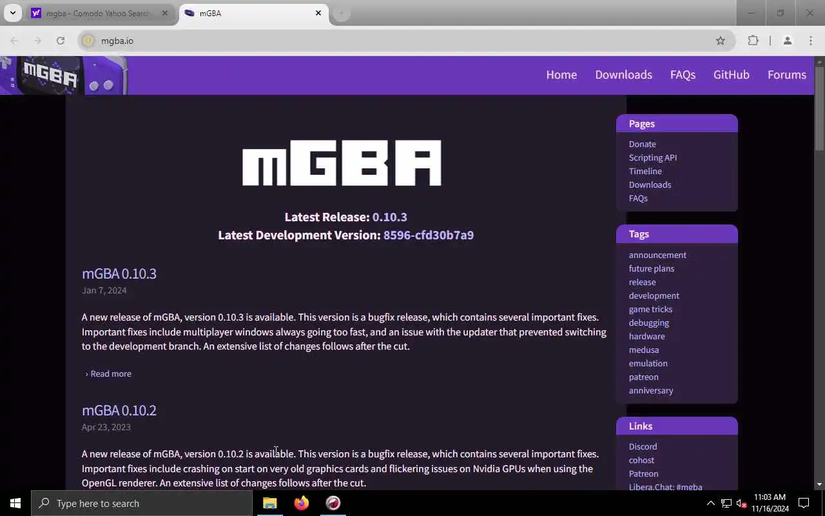Open FAQs in Pages sidebar
Image resolution: width=825 pixels, height=516 pixels.
click(x=638, y=198)
